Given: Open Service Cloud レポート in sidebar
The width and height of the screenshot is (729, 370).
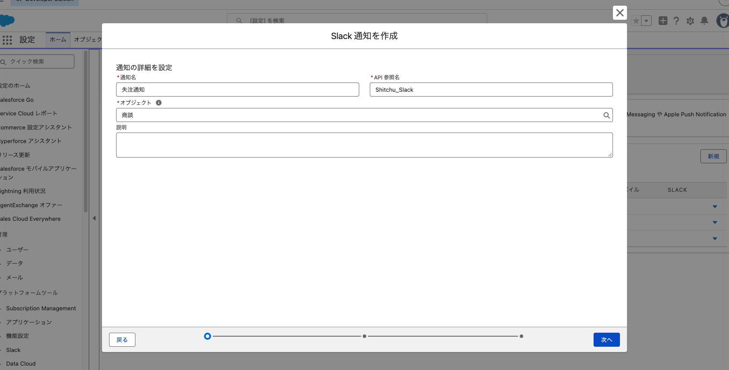Looking at the screenshot, I should coord(29,113).
